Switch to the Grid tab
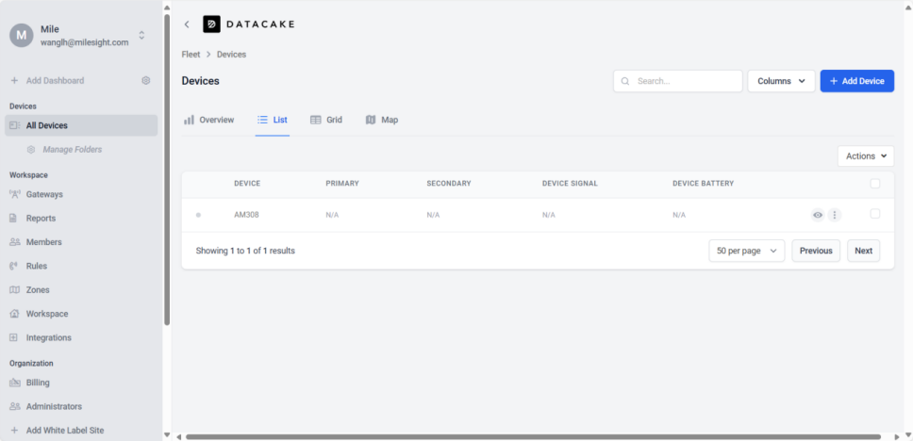 coord(326,120)
